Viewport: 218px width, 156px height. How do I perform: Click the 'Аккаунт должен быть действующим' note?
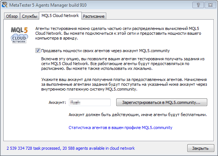click(x=138, y=115)
